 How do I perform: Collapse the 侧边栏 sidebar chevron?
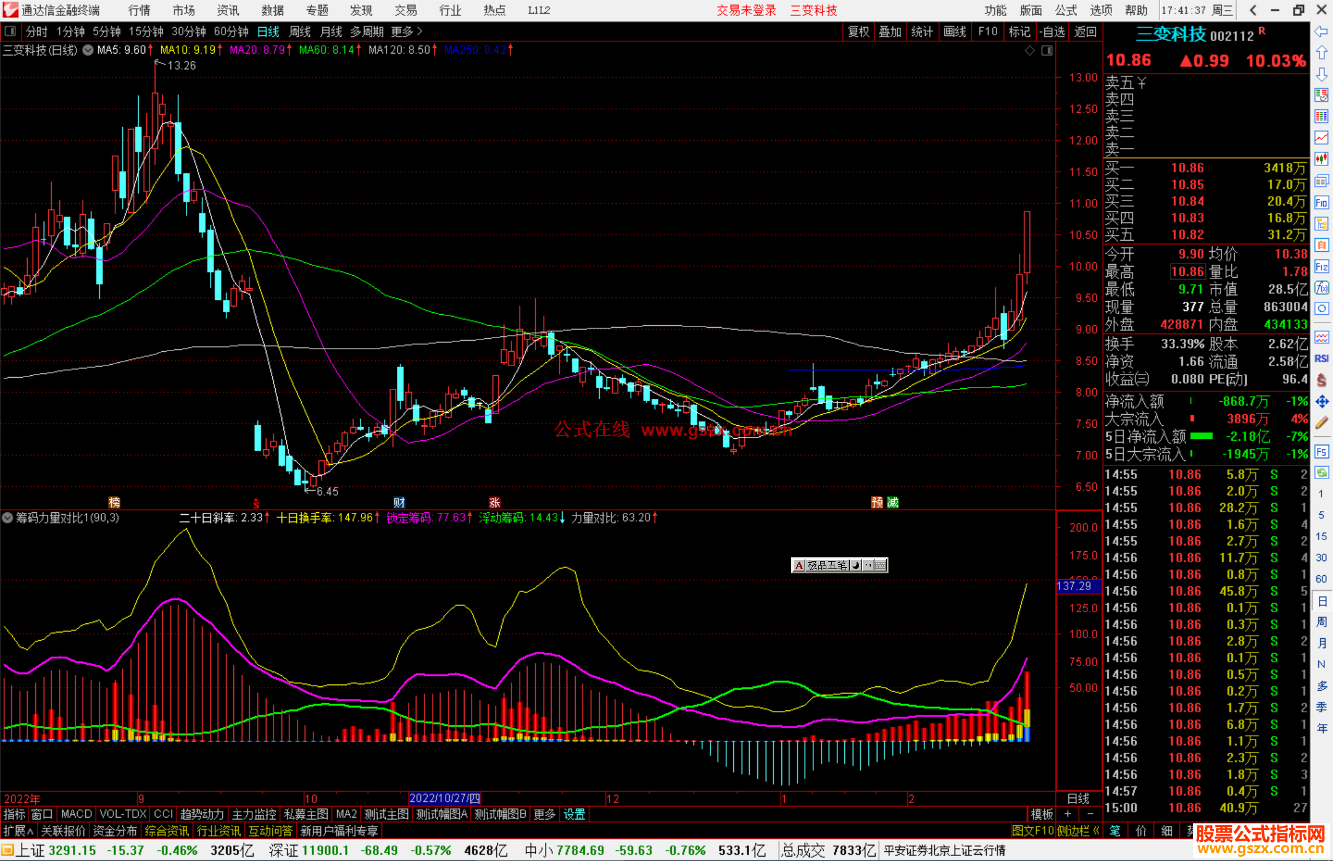[1096, 831]
